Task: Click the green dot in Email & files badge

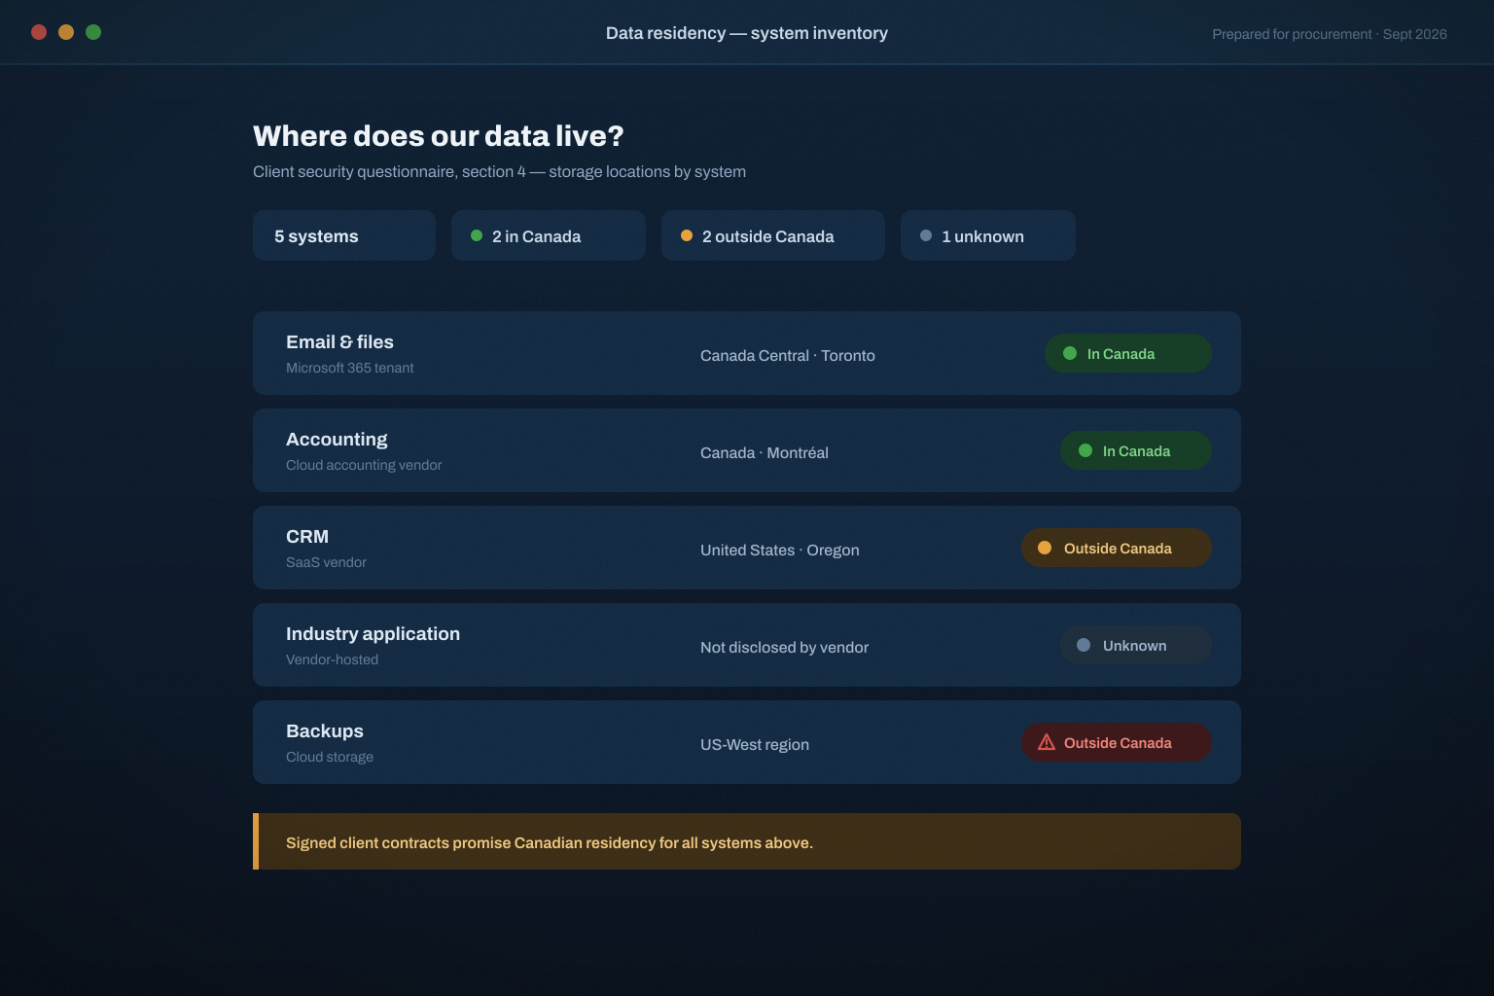Action: click(x=1070, y=353)
